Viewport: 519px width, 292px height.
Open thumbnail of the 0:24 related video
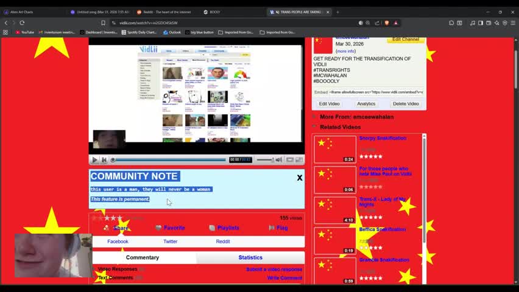pyautogui.click(x=335, y=150)
